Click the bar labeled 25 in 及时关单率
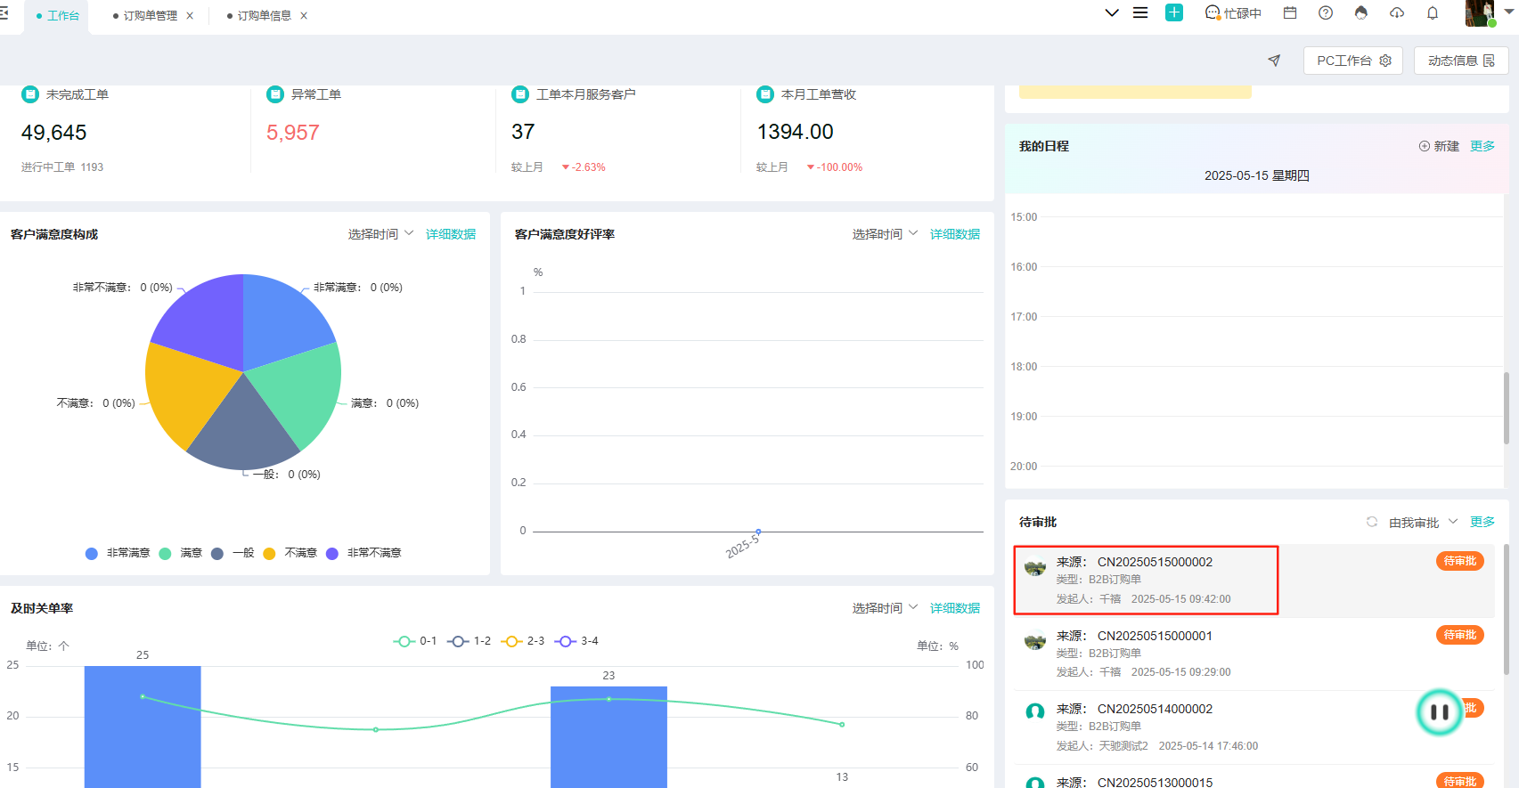 click(x=143, y=727)
